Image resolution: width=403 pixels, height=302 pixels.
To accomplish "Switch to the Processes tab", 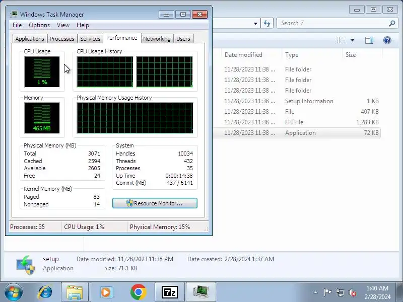I will pyautogui.click(x=62, y=39).
